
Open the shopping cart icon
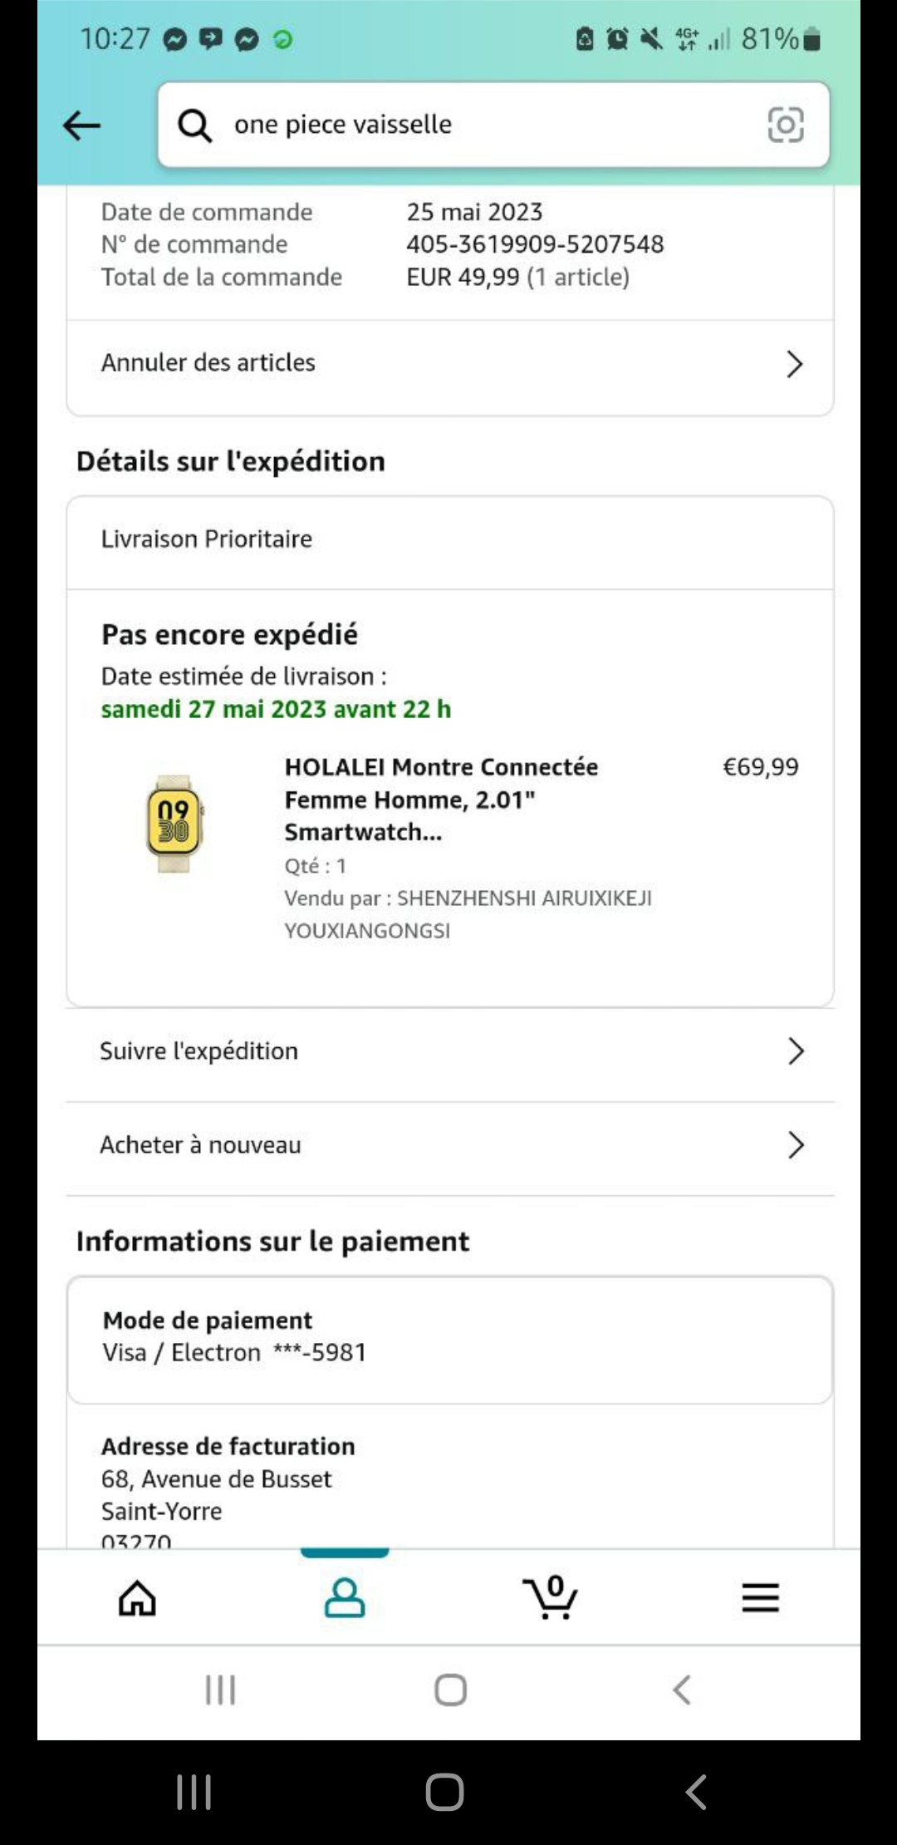(x=551, y=1597)
